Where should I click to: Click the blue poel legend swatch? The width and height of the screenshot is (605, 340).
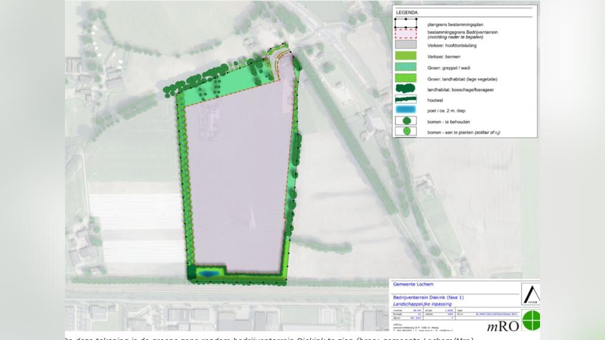tap(405, 110)
